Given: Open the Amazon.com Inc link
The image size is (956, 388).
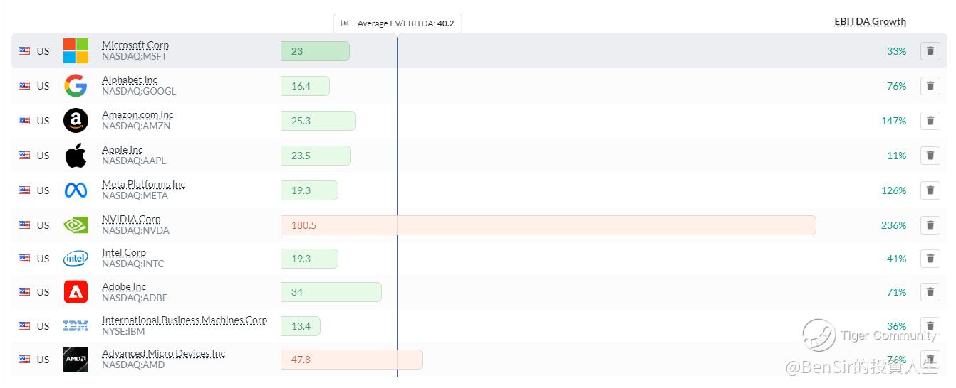Looking at the screenshot, I should (137, 115).
